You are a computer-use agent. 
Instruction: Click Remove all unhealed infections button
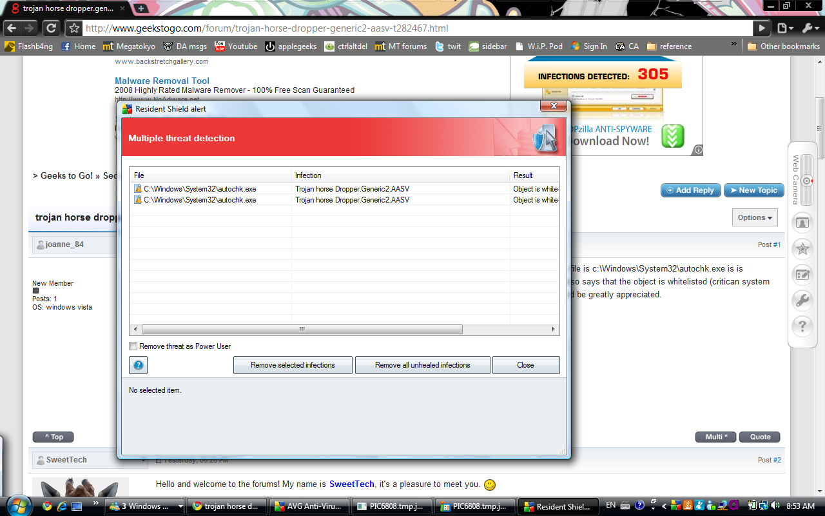[x=423, y=365]
